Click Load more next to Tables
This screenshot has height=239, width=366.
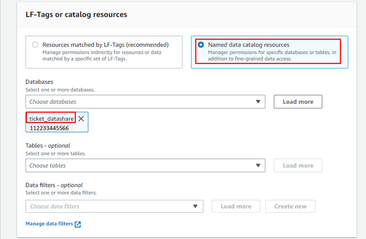click(298, 165)
